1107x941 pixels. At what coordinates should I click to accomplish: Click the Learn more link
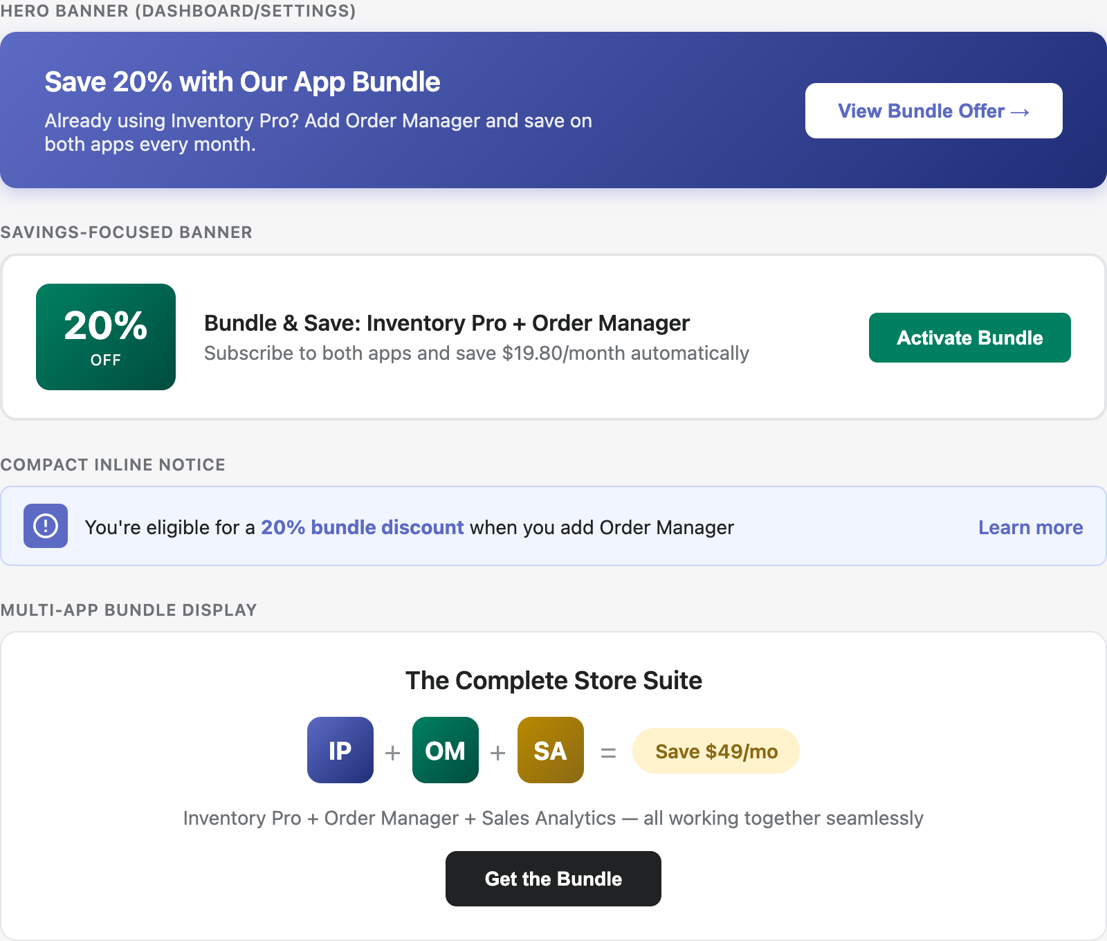click(1030, 527)
